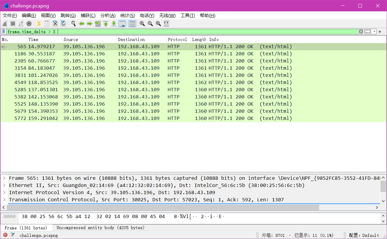387x239 pixels.
Task: Select packet number 5772
Action: pos(193,118)
